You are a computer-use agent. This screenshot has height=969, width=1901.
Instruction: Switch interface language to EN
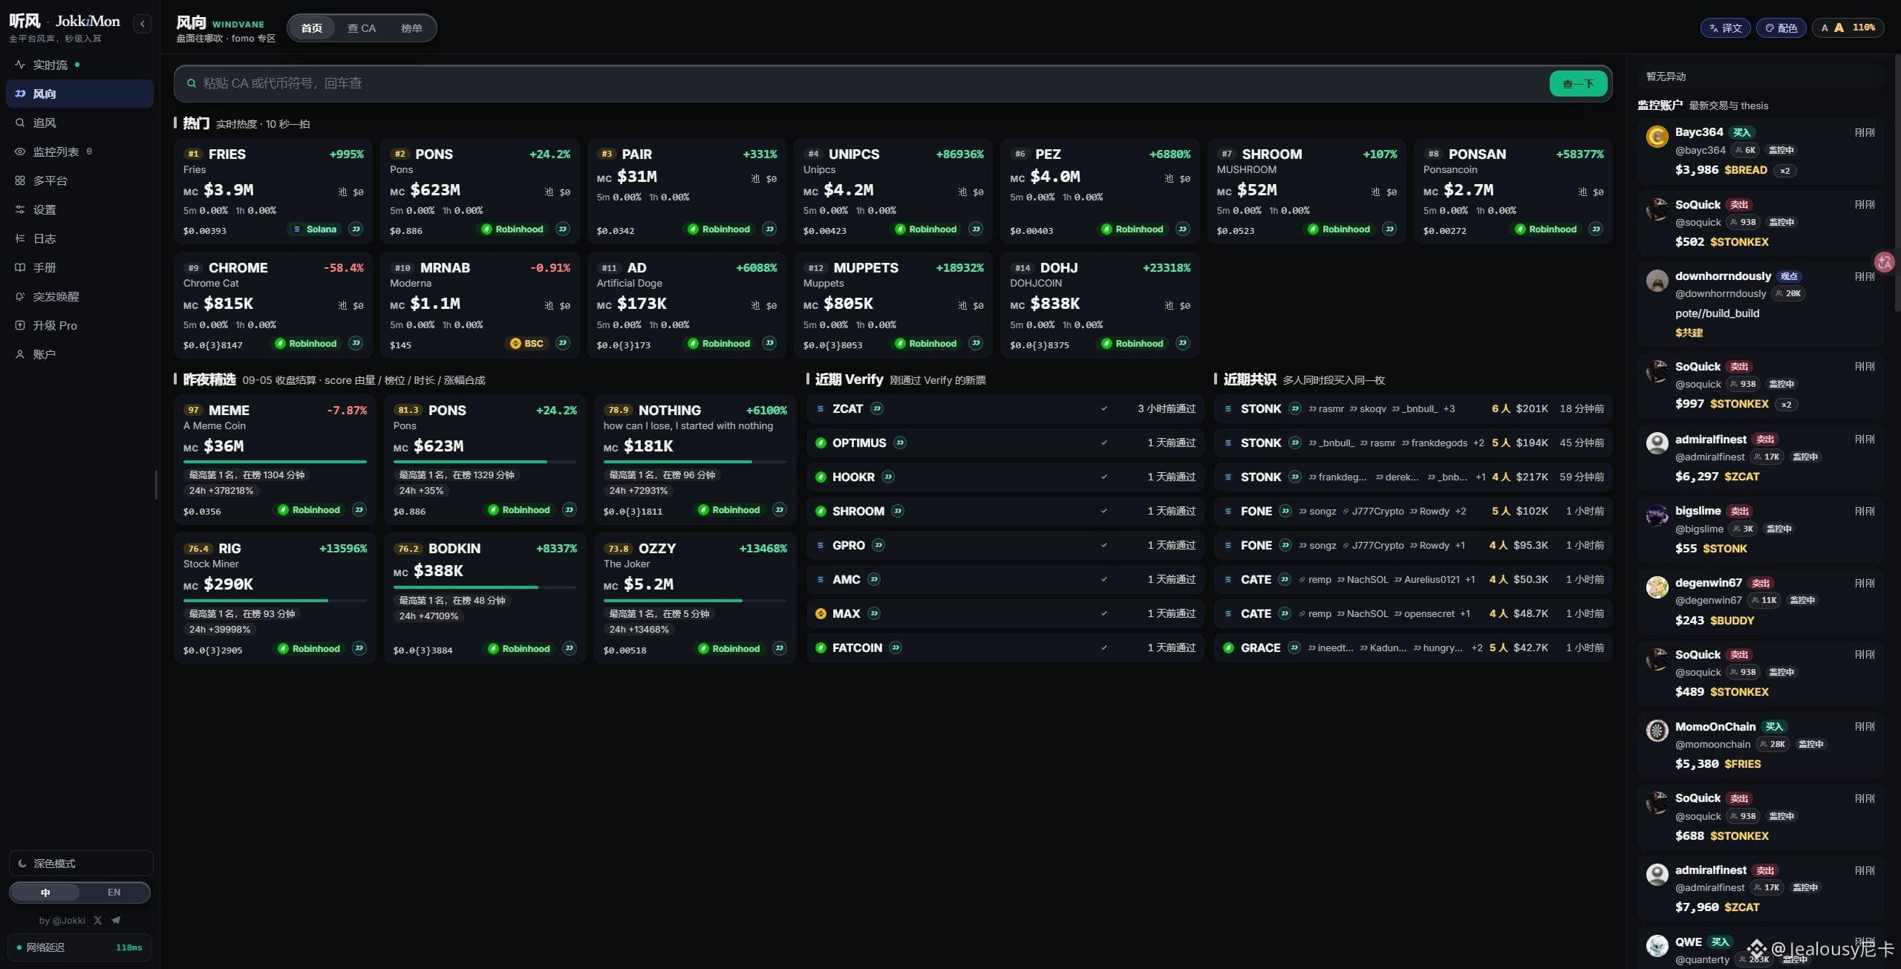coord(114,893)
